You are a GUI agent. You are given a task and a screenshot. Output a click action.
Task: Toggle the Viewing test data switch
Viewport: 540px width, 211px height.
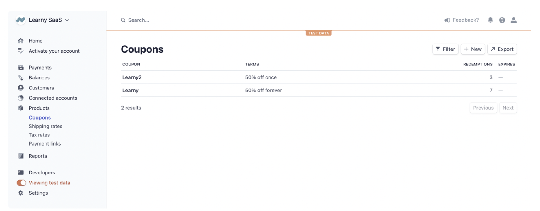point(21,183)
